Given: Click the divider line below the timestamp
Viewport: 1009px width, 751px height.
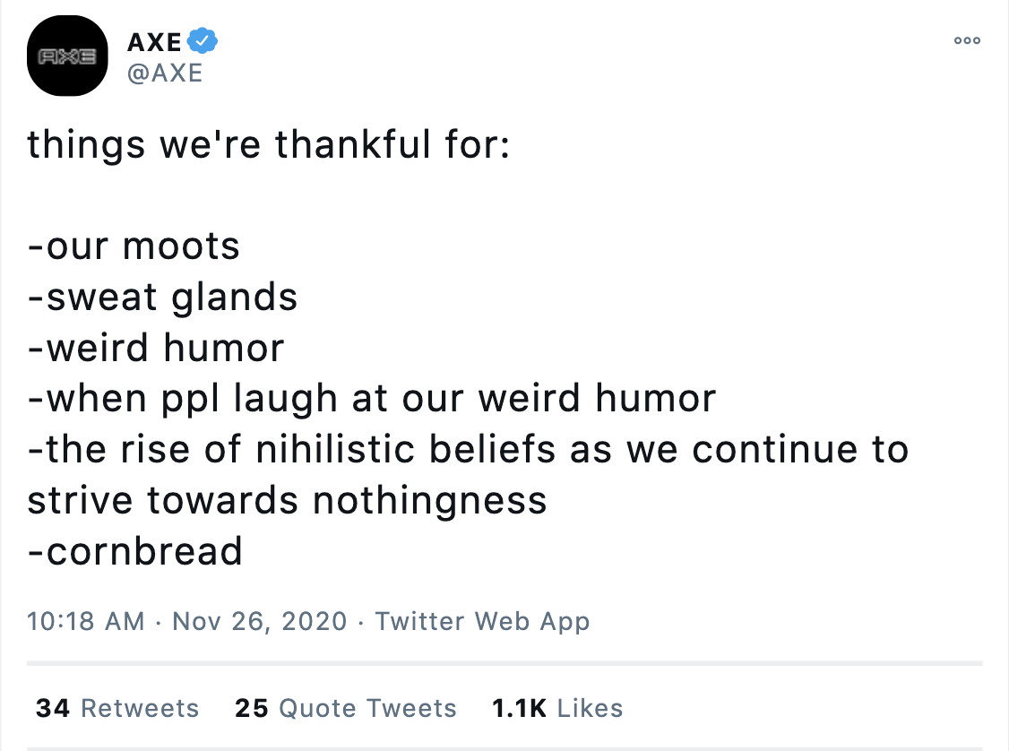Looking at the screenshot, I should point(504,663).
